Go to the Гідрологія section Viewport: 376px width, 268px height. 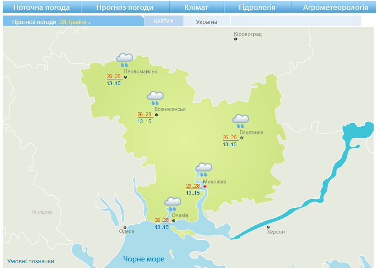click(x=257, y=8)
